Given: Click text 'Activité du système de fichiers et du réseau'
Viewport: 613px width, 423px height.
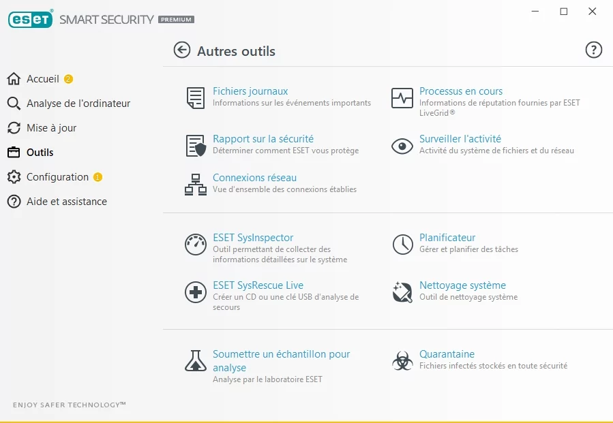Looking at the screenshot, I should point(496,151).
